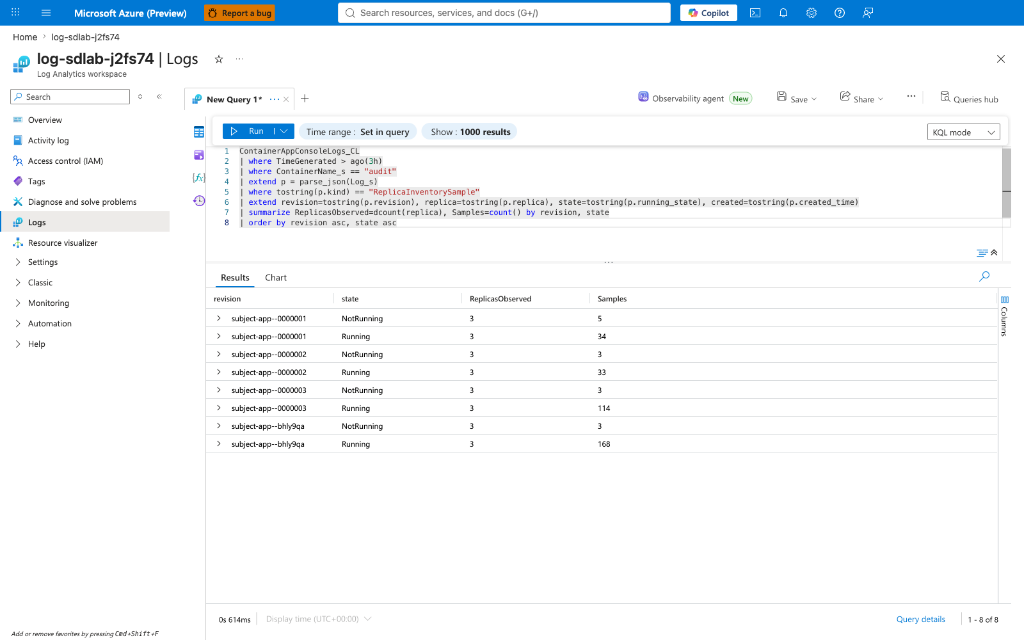
Task: Focus the global search resources field
Action: tap(504, 13)
